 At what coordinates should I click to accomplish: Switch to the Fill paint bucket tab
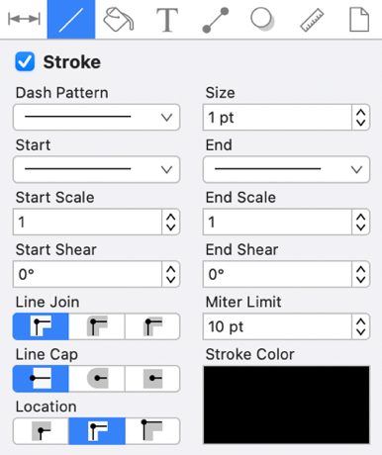pos(119,19)
